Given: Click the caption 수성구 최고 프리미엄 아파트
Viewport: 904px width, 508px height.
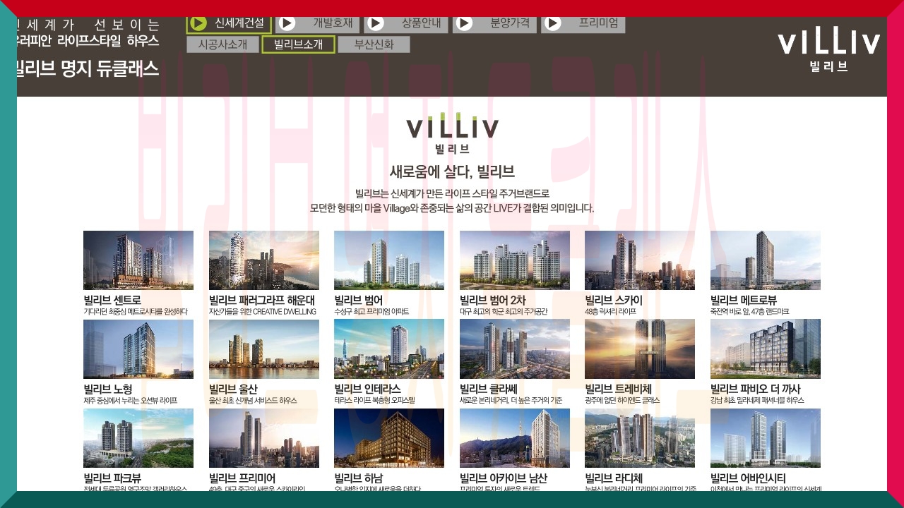Looking at the screenshot, I should point(371,311).
